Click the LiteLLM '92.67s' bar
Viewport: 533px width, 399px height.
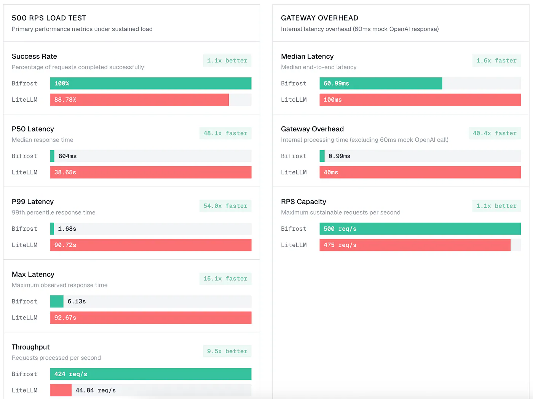(x=151, y=318)
